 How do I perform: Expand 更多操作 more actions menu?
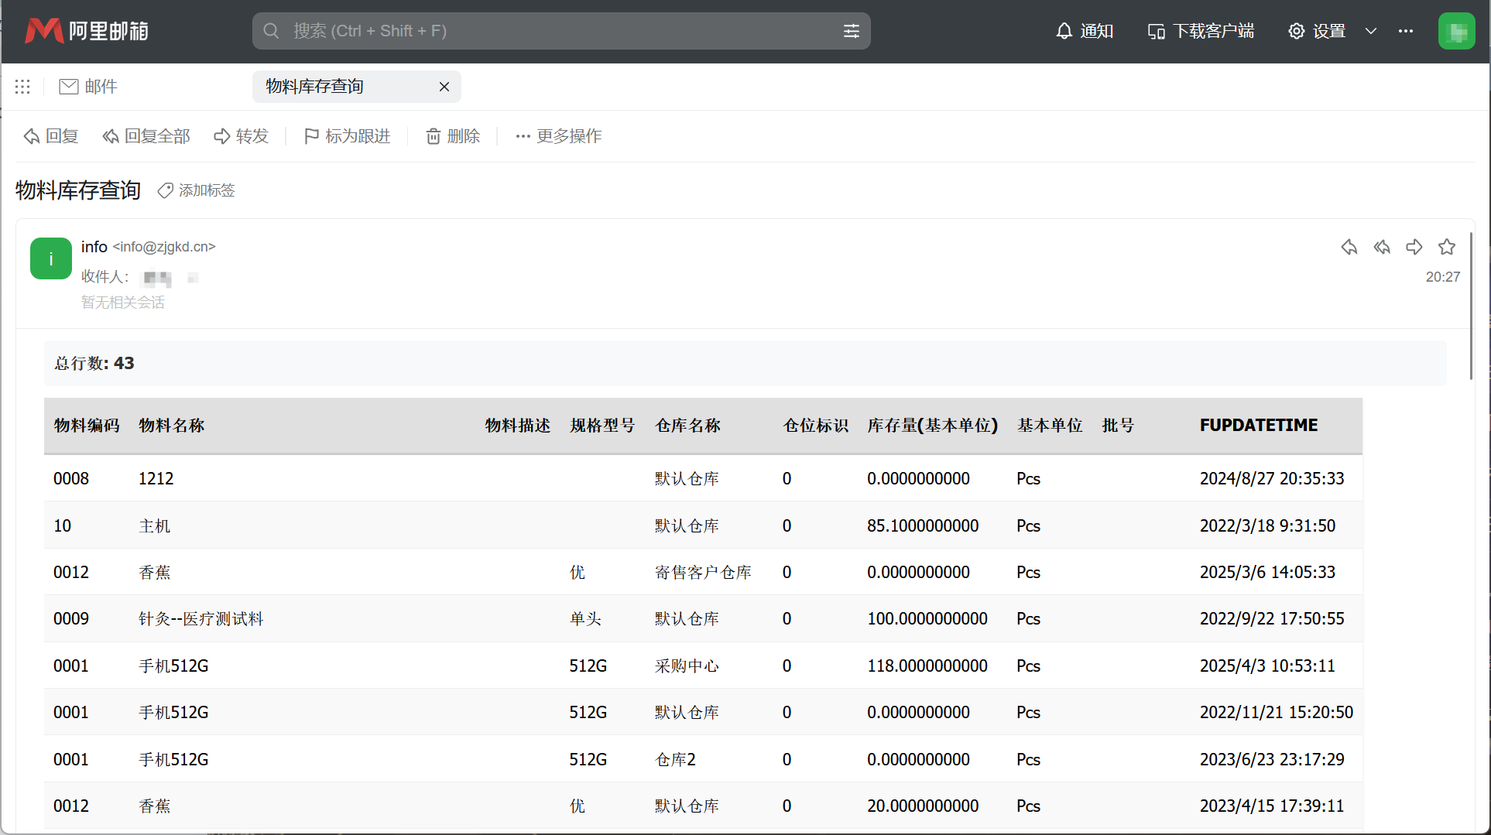click(x=558, y=136)
